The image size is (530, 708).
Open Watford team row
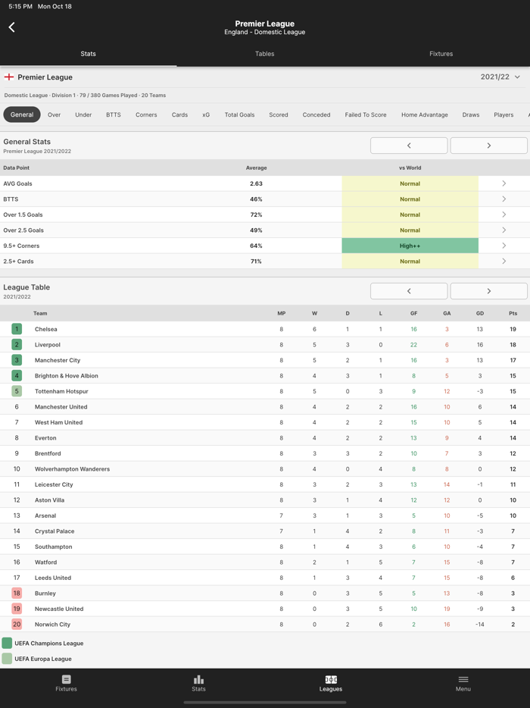[265, 562]
